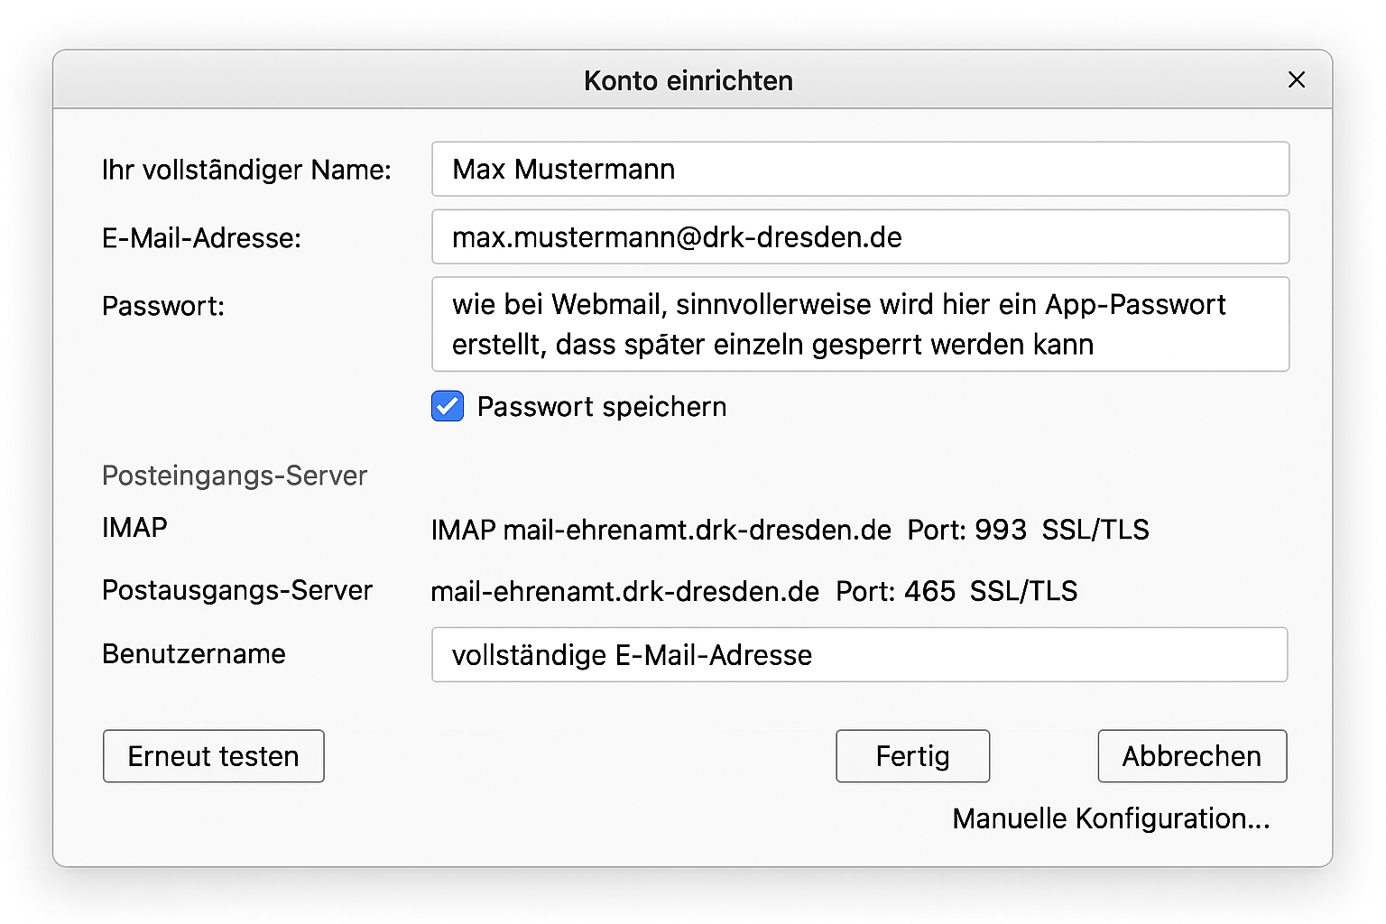Open Manuelle Konfiguration link
The image size is (1386, 924).
click(x=1111, y=818)
